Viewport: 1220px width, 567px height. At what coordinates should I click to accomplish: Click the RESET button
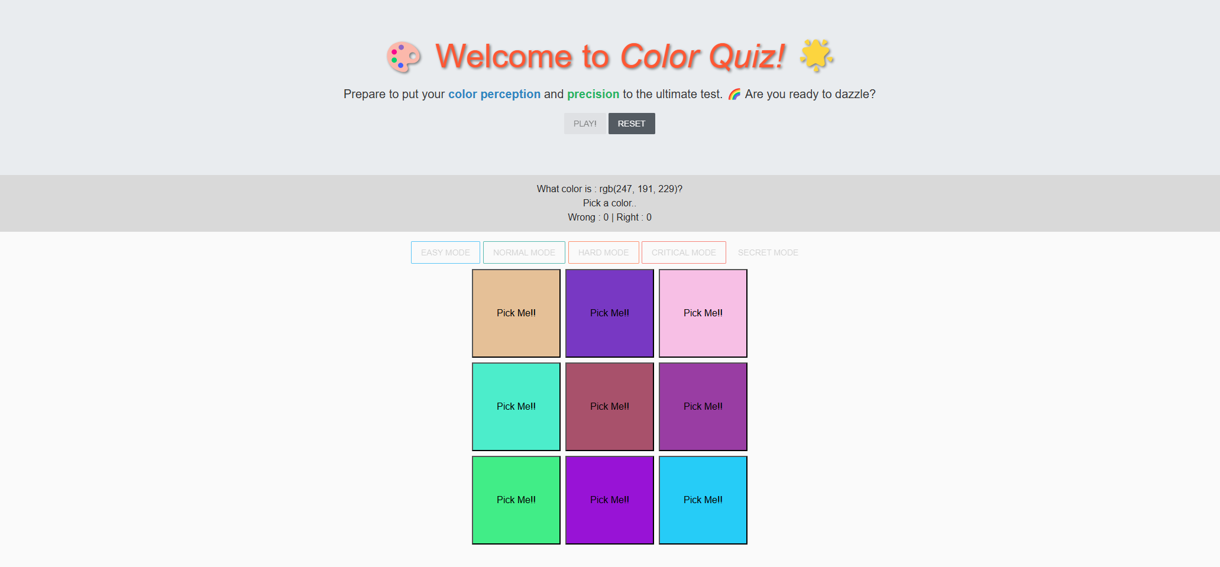point(631,123)
